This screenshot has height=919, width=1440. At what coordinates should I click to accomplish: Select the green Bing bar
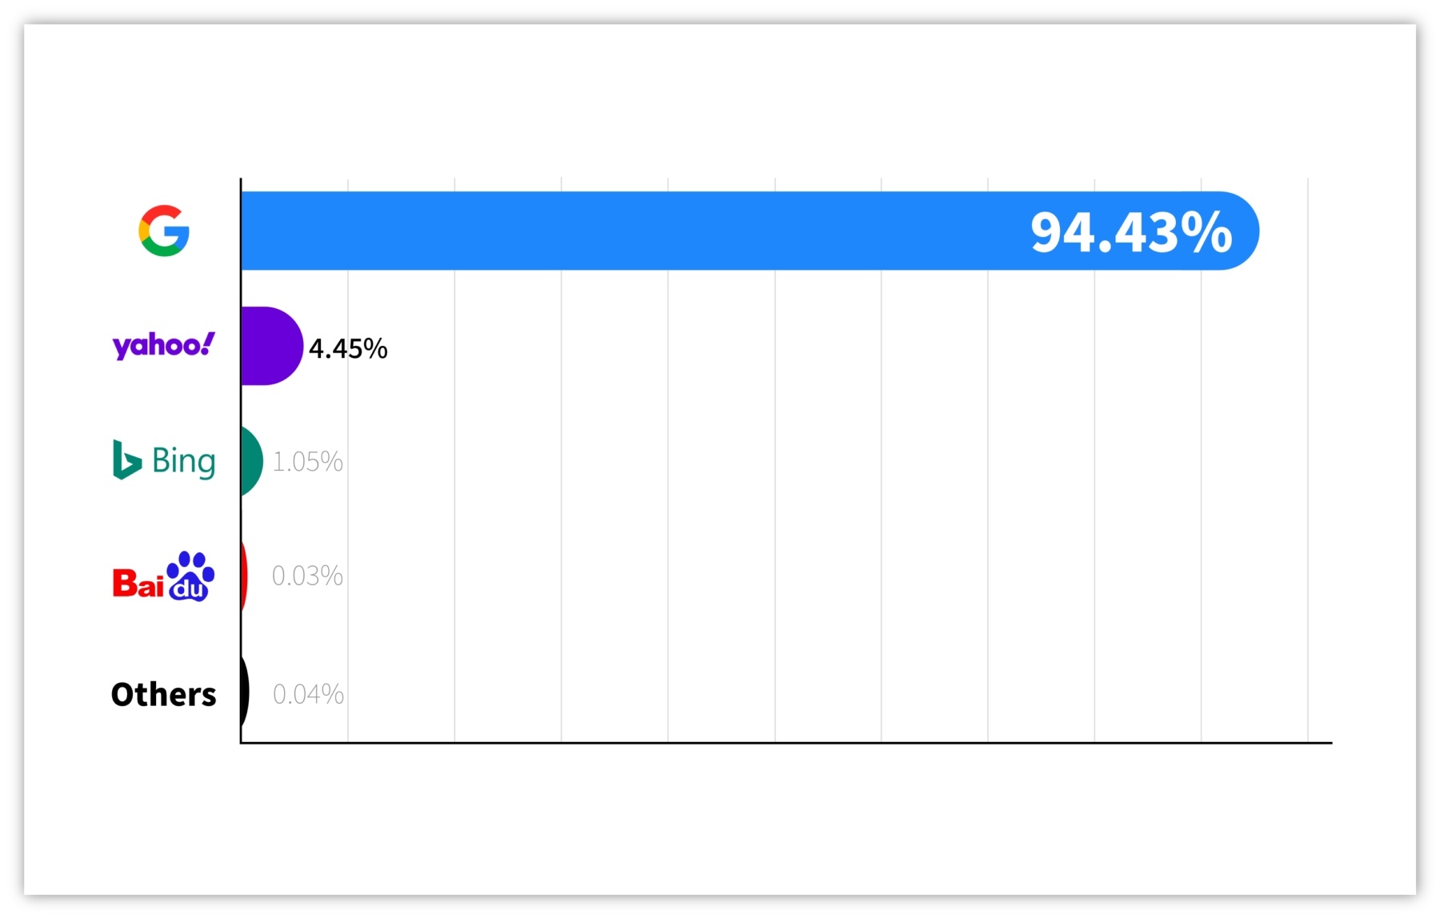tap(251, 461)
